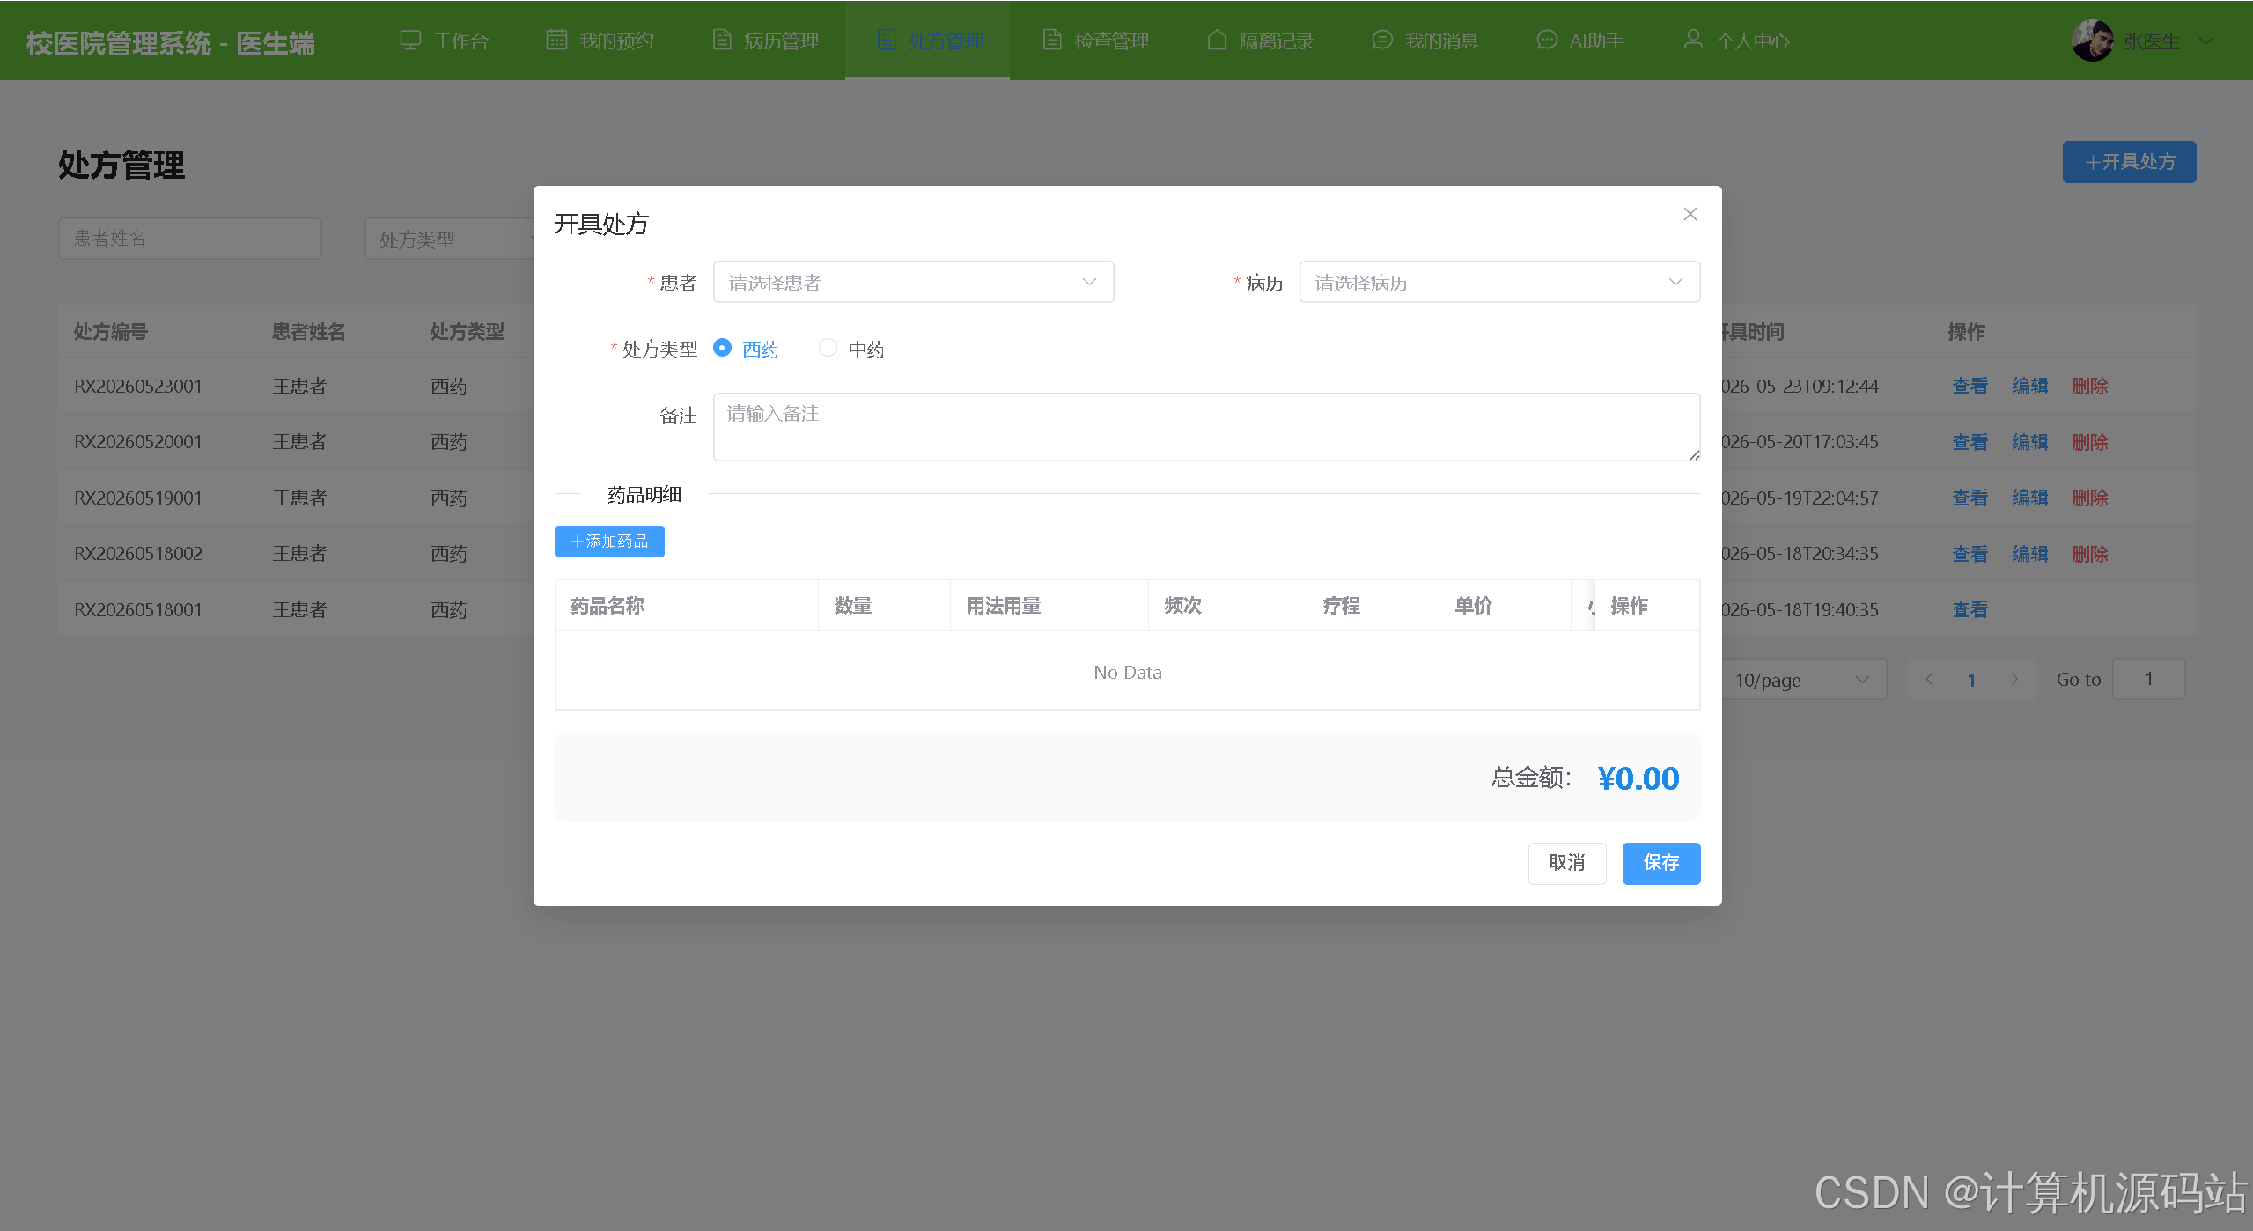Click the 病历管理 document icon
The height and width of the screenshot is (1231, 2253).
(x=721, y=40)
